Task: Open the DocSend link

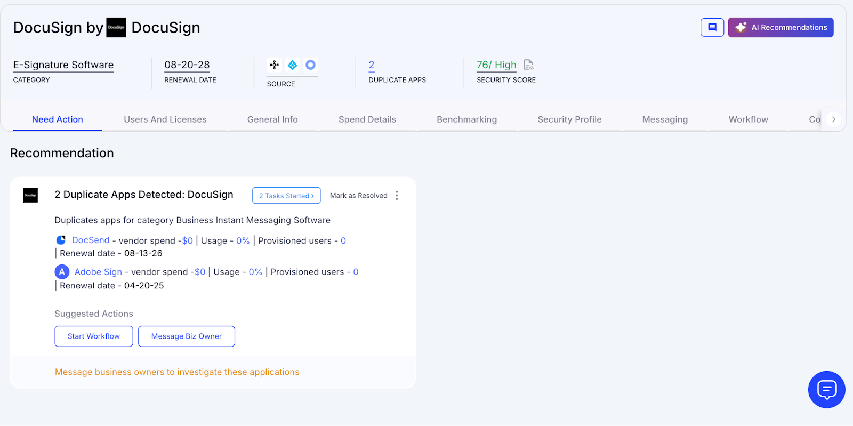Action: (91, 240)
